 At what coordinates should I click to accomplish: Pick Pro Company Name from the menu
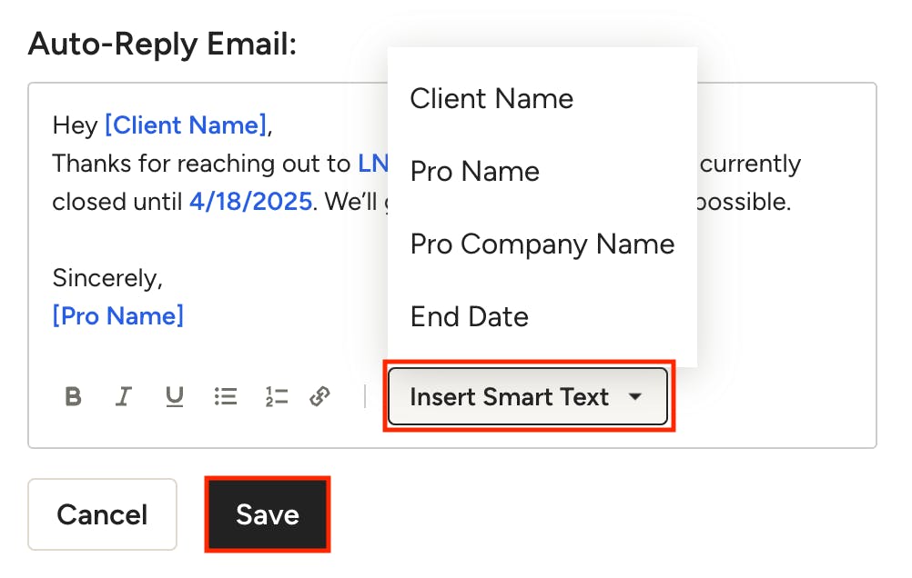point(542,244)
